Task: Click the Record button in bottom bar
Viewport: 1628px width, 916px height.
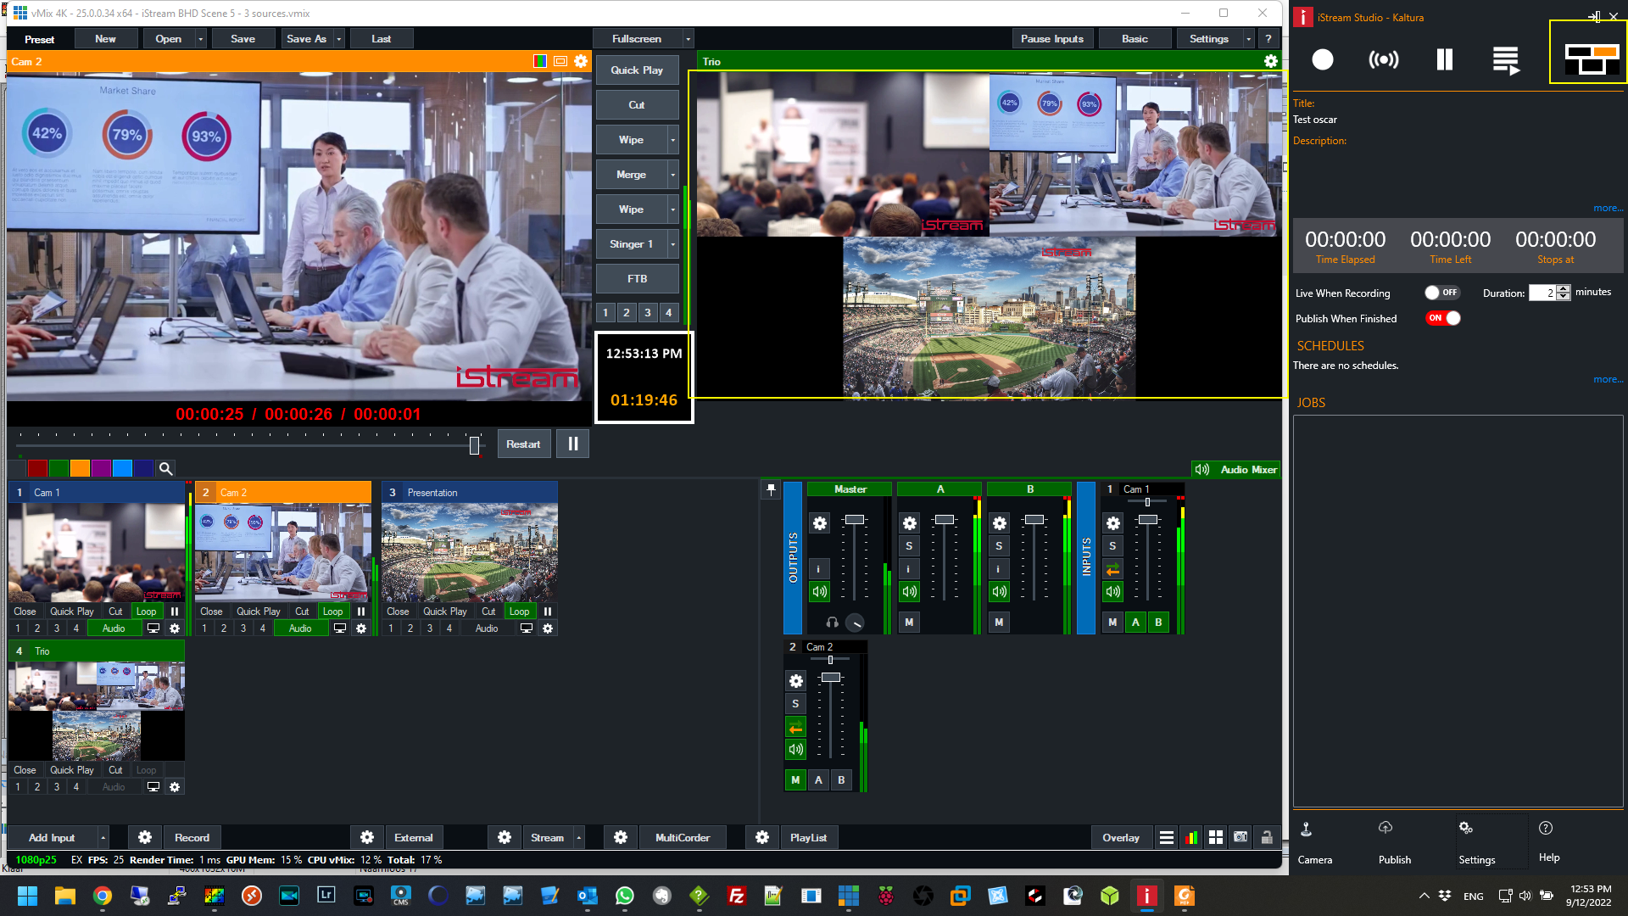Action: (192, 838)
